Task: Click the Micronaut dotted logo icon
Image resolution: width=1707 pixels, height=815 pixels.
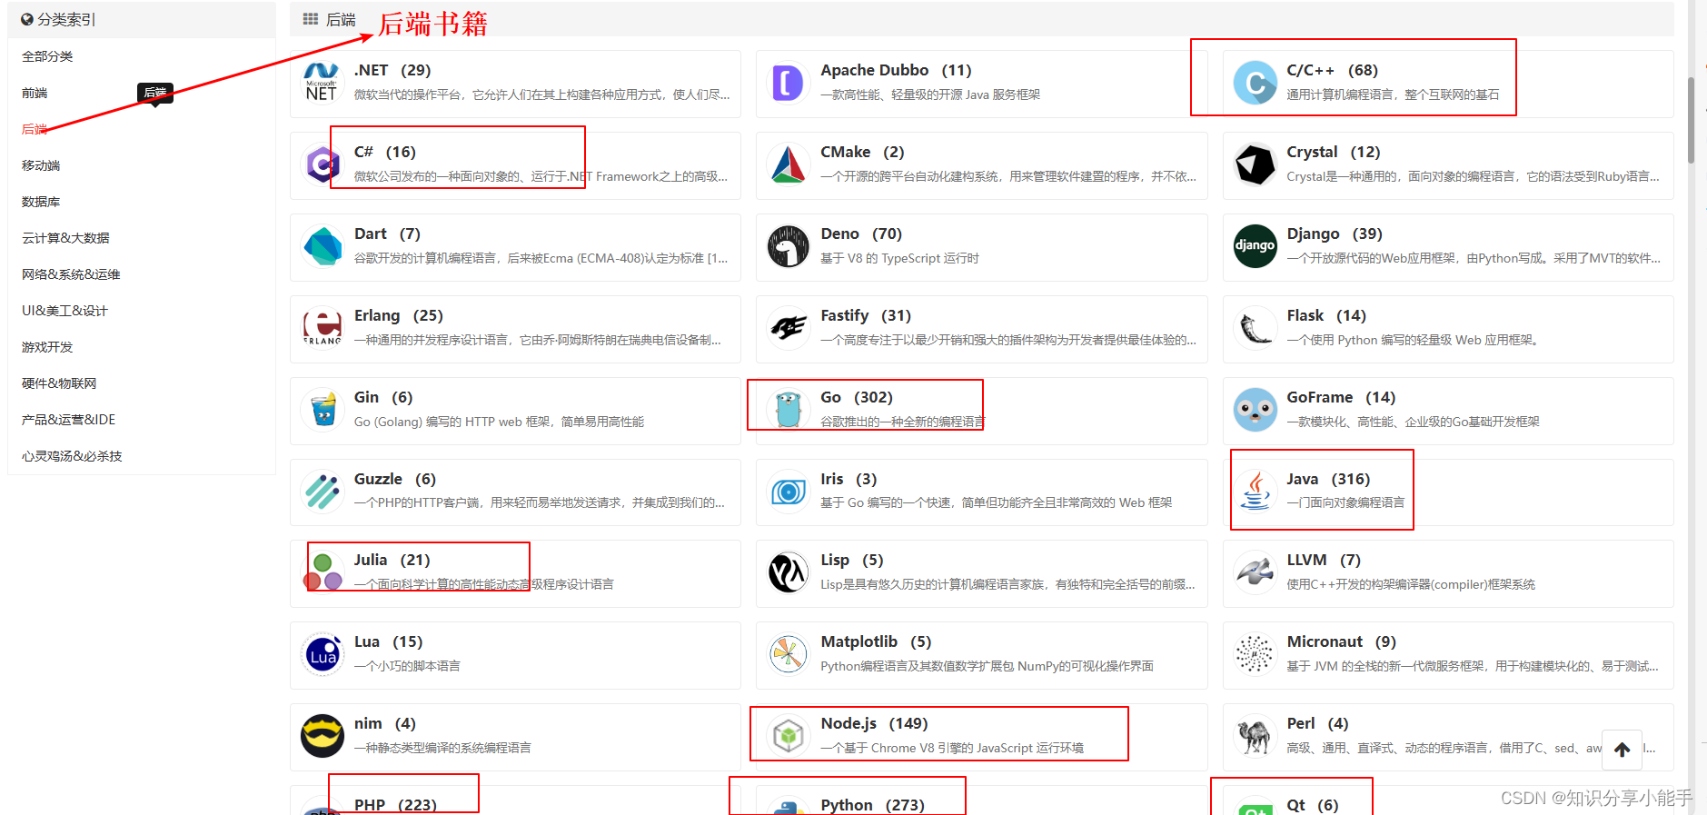Action: (x=1255, y=654)
